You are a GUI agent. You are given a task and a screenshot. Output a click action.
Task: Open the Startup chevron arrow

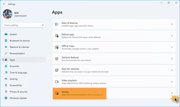172,93
